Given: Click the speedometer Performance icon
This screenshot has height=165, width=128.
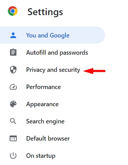Looking at the screenshot, I should [x=13, y=87].
